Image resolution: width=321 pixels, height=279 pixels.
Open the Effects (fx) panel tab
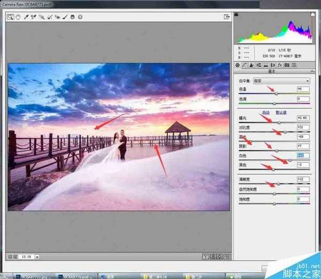coord(280,65)
